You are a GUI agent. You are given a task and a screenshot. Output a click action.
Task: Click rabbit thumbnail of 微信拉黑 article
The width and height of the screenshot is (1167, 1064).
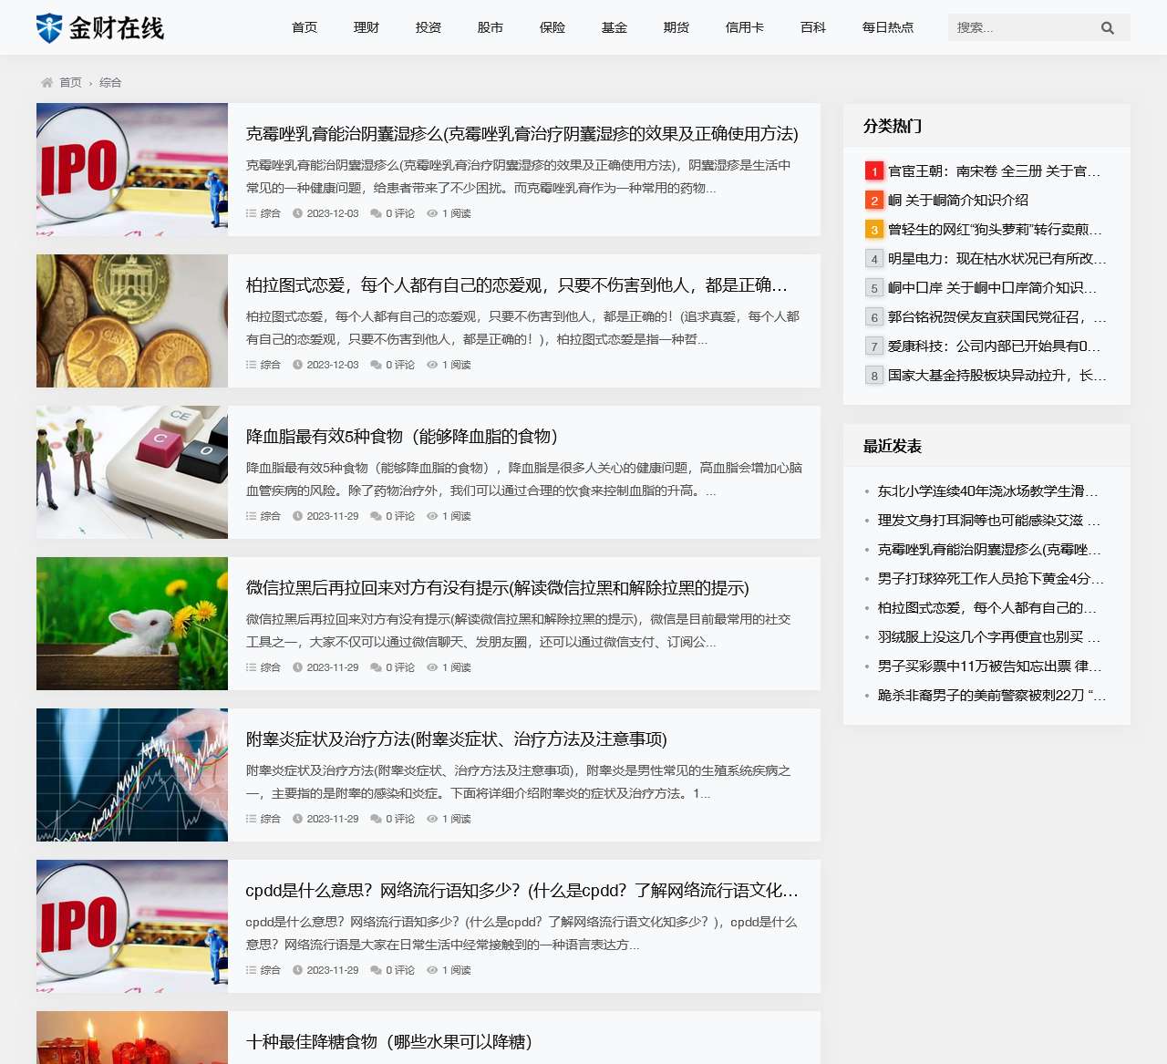[132, 624]
